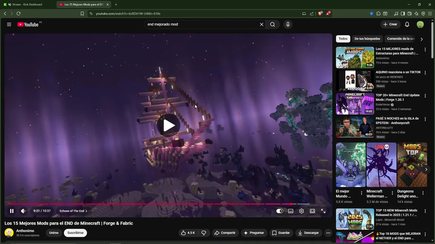The width and height of the screenshot is (435, 244).
Task: Open options for 'Los 15 MEJORES mods de Estructuras'
Action: (x=425, y=49)
